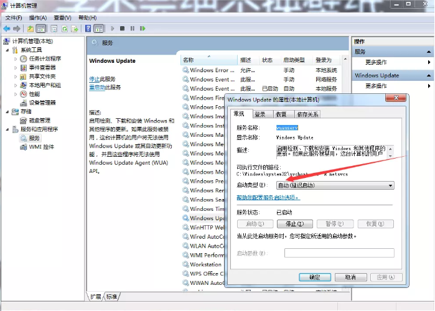Click the 重启动 this service link
This screenshot has height=311, width=435.
(97, 87)
